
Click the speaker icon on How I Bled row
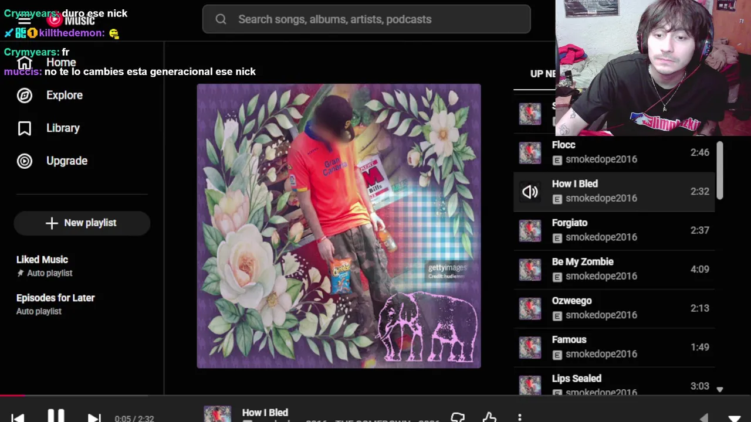coord(530,192)
